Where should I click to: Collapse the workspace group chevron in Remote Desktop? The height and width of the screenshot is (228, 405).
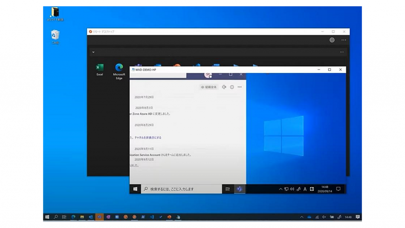(93, 52)
